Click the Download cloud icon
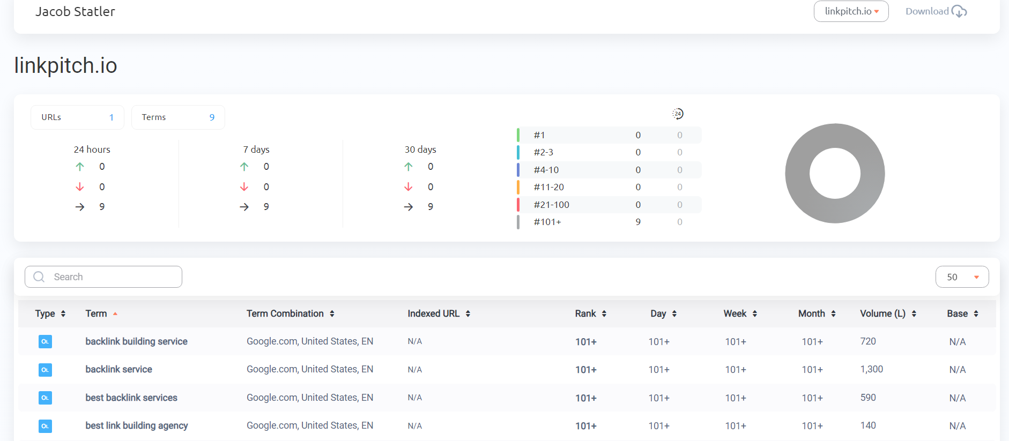Viewport: 1009px width, 441px height. click(x=959, y=11)
